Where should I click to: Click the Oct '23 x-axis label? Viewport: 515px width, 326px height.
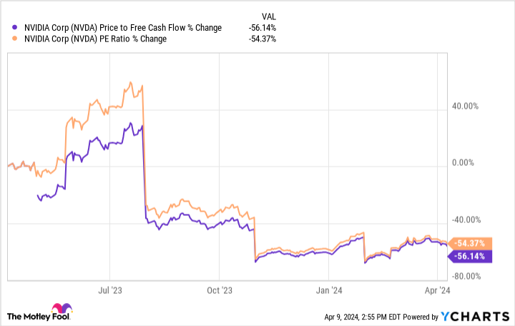[x=220, y=290]
